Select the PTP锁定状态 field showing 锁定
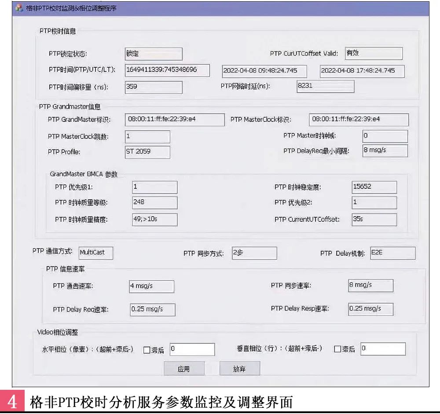Viewport: 440px width, 414px height. (x=153, y=54)
